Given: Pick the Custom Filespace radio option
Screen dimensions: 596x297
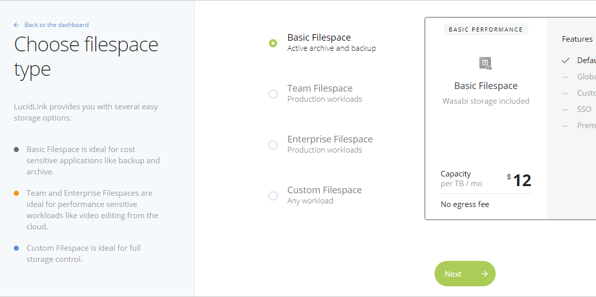Looking at the screenshot, I should (x=273, y=196).
